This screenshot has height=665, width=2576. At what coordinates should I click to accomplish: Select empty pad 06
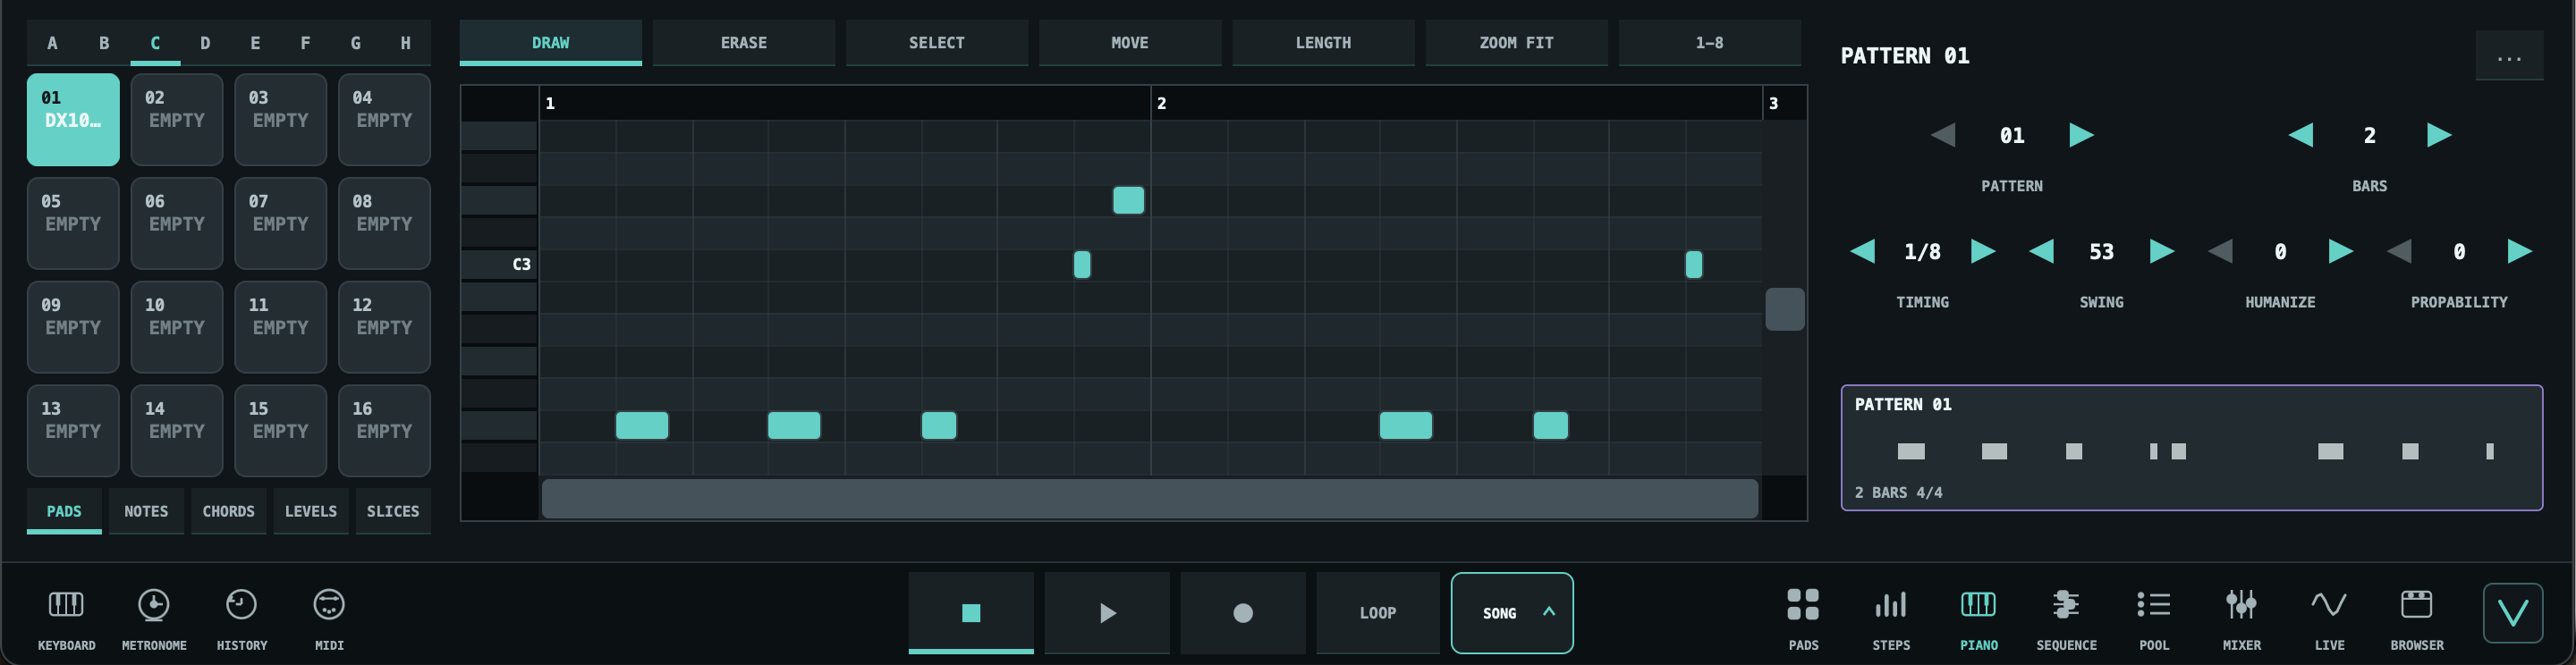pos(176,223)
